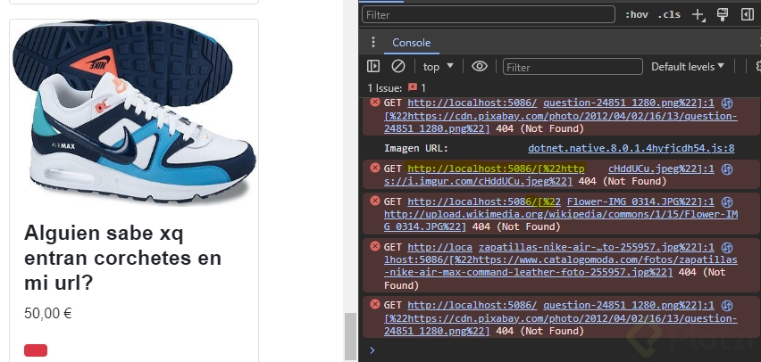Open the network request icon on last pixabay row
Viewport: 761px width, 362px height.
point(726,306)
